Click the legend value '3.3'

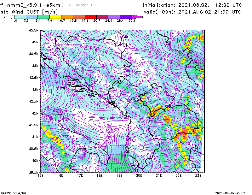tap(26, 21)
